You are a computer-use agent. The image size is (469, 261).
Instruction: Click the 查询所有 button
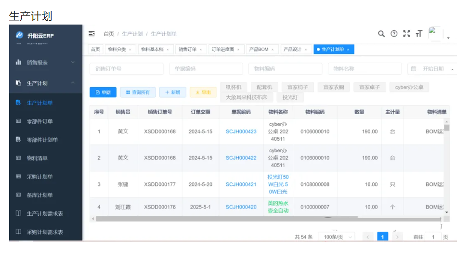pyautogui.click(x=138, y=92)
